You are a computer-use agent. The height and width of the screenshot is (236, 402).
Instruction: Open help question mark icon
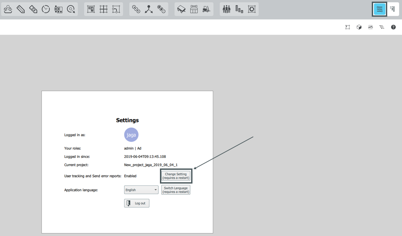click(393, 27)
